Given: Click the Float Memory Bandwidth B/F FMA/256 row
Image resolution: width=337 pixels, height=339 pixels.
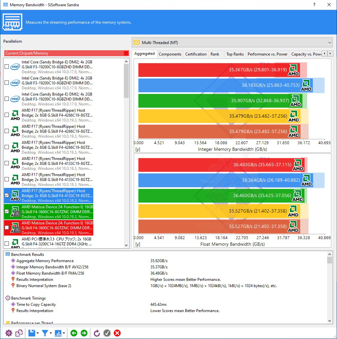Looking at the screenshot, I should pyautogui.click(x=50, y=273).
